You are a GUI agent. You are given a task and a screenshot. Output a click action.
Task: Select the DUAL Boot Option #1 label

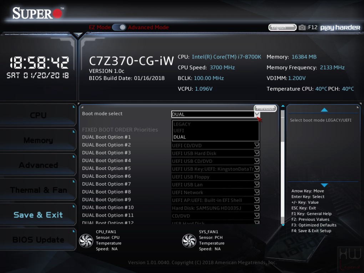point(106,137)
